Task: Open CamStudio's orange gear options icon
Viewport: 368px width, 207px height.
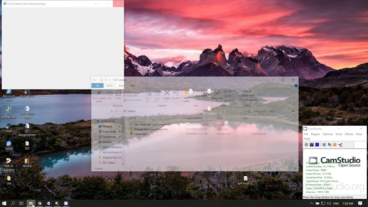Action: [335, 145]
